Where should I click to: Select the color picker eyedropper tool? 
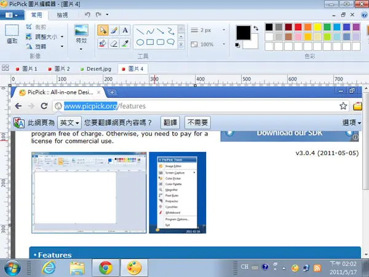click(125, 44)
